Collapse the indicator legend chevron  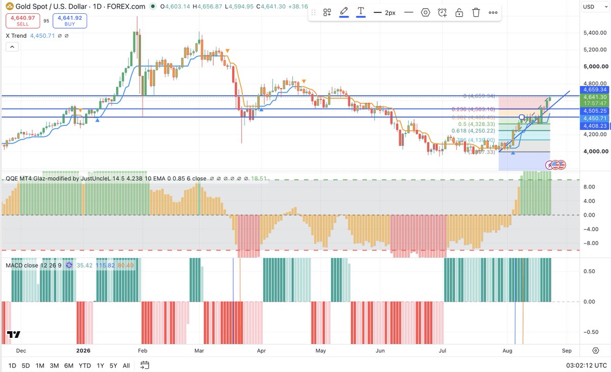click(12, 47)
